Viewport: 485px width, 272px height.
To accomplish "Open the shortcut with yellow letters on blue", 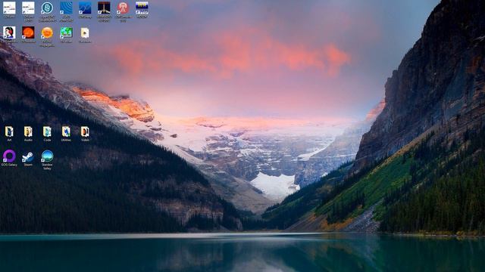I will (142, 8).
